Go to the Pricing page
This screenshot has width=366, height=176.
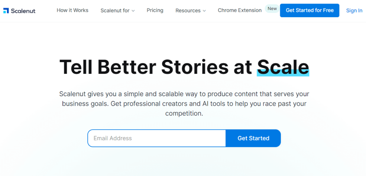155,10
